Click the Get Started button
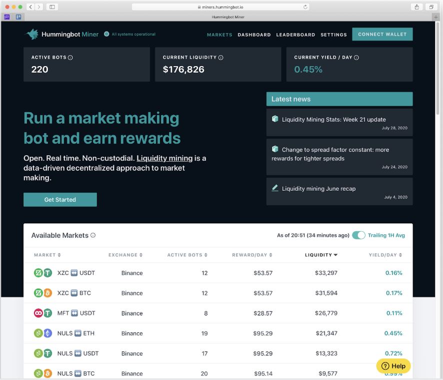 [x=60, y=200]
